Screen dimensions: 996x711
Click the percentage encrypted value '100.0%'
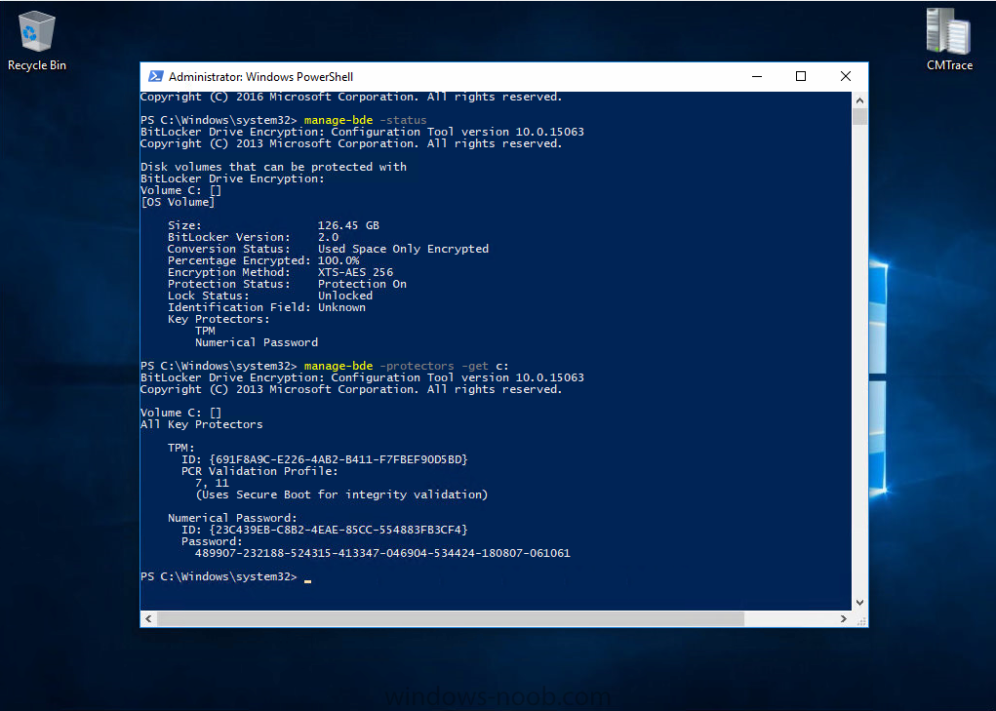[x=338, y=260]
